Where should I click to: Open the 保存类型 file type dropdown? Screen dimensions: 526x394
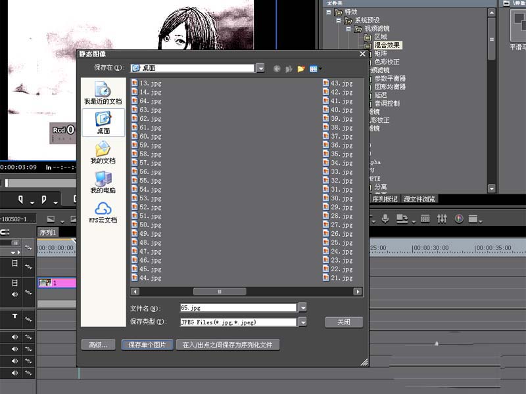coord(302,322)
